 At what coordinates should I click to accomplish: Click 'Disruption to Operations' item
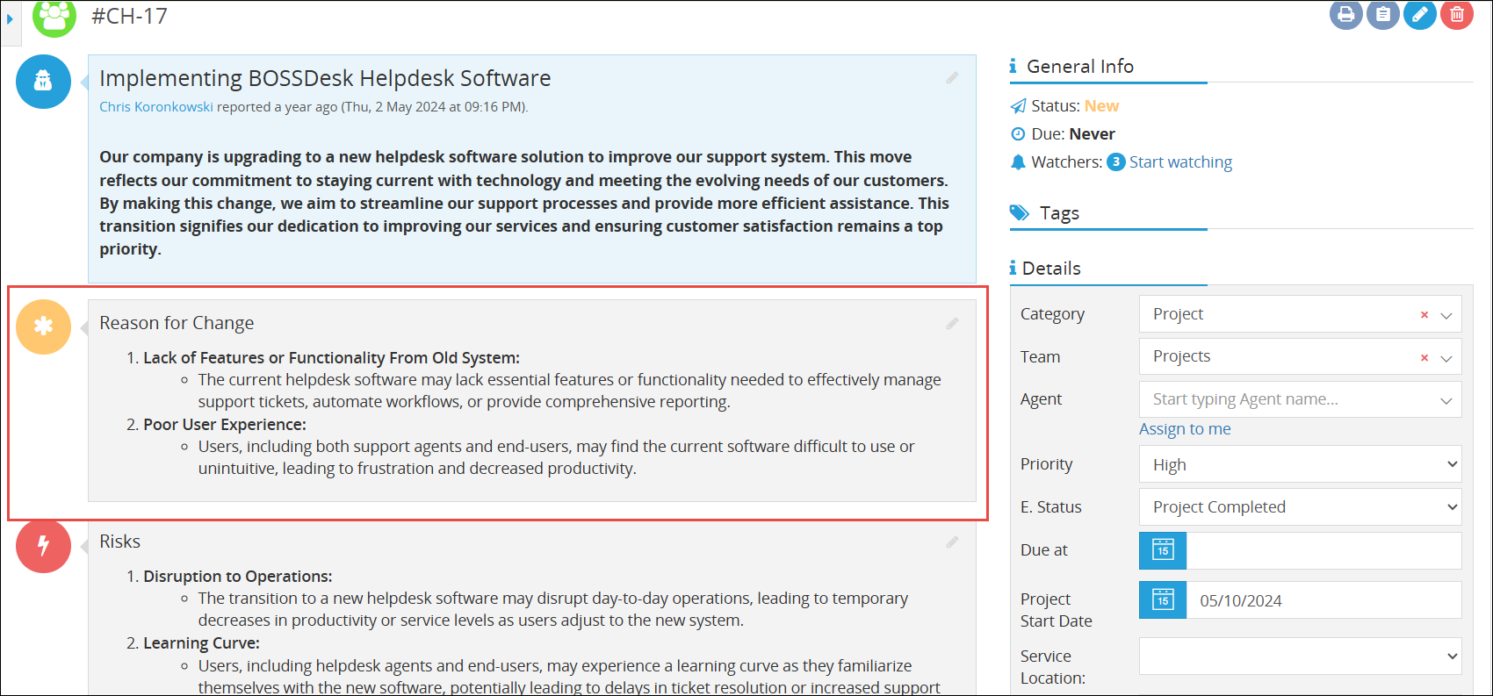point(238,577)
